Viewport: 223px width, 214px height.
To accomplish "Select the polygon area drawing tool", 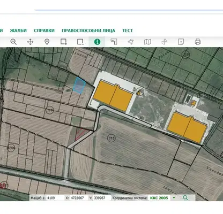I will coord(131,42).
